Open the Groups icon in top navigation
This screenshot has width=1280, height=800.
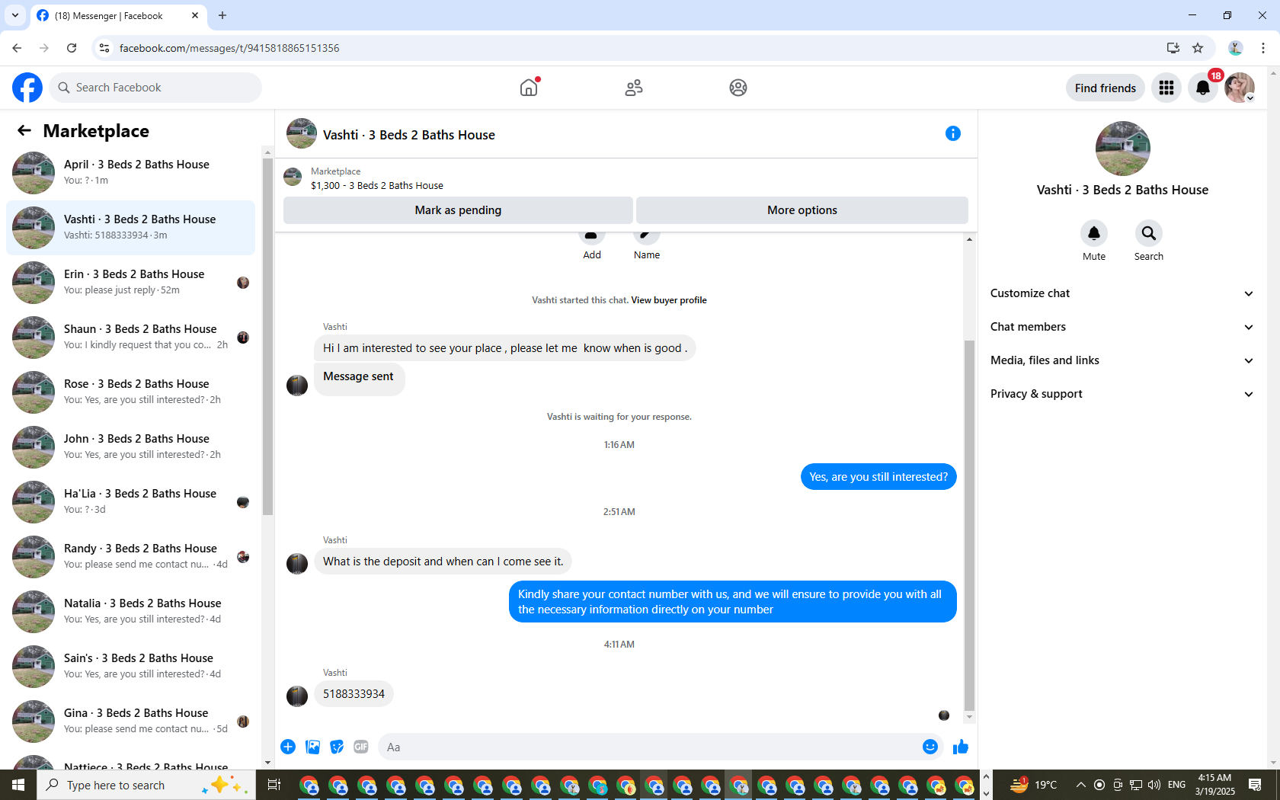[738, 88]
